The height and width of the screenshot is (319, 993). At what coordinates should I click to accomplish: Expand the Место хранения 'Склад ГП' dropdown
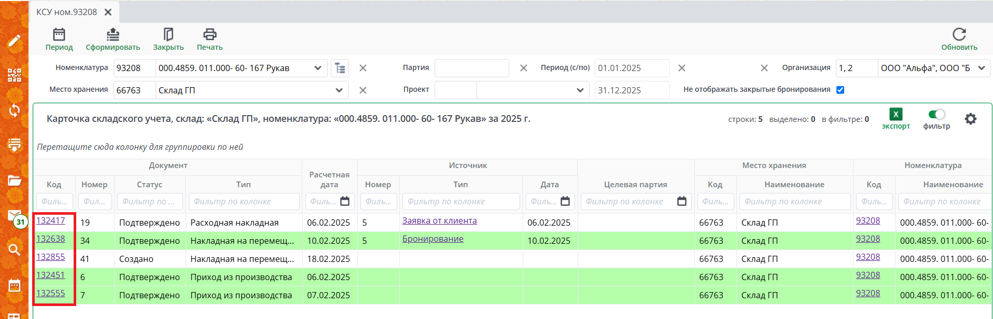[339, 90]
